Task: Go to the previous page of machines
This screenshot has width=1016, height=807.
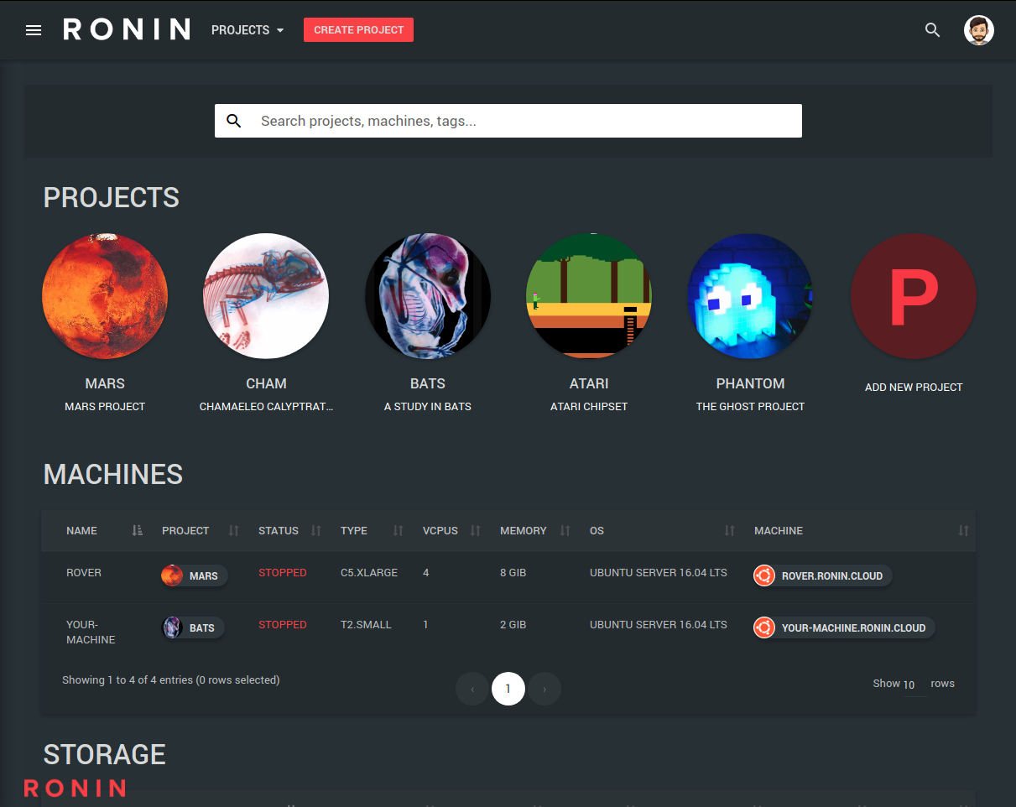Action: coord(472,689)
